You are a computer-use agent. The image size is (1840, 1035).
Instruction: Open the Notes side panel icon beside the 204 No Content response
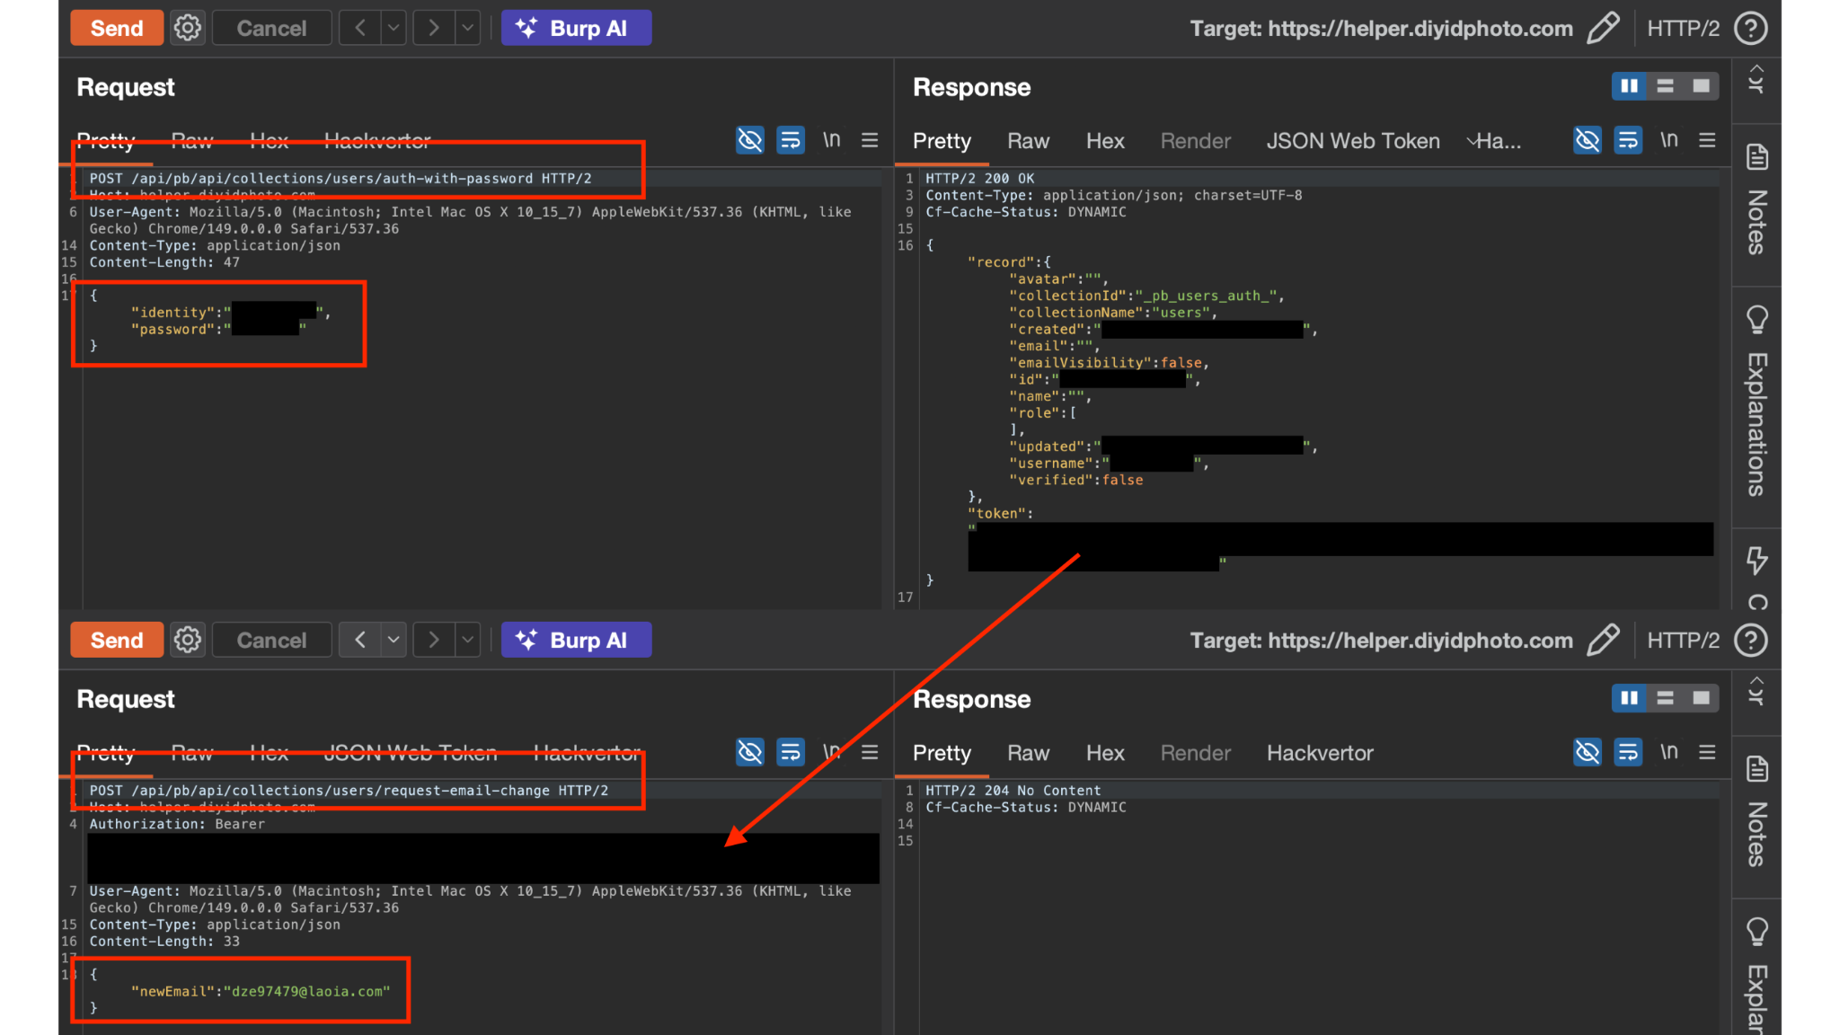[1757, 769]
